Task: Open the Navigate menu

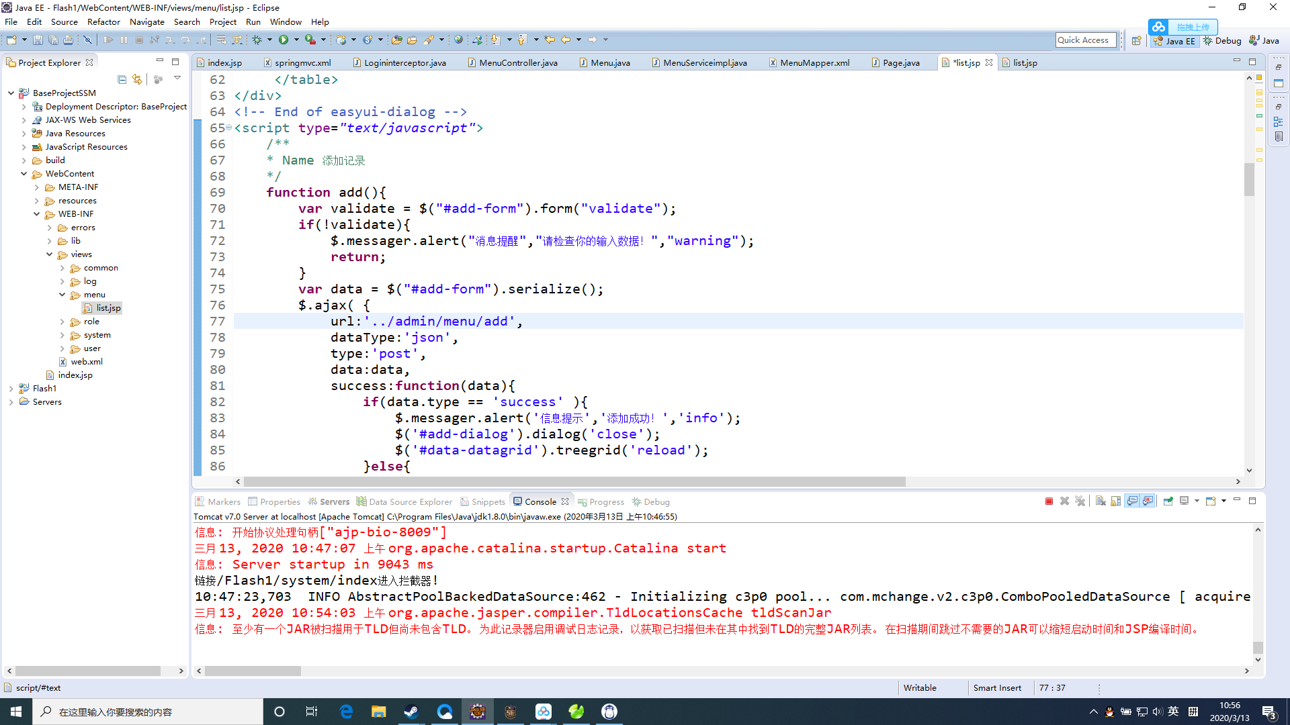Action: pyautogui.click(x=147, y=22)
